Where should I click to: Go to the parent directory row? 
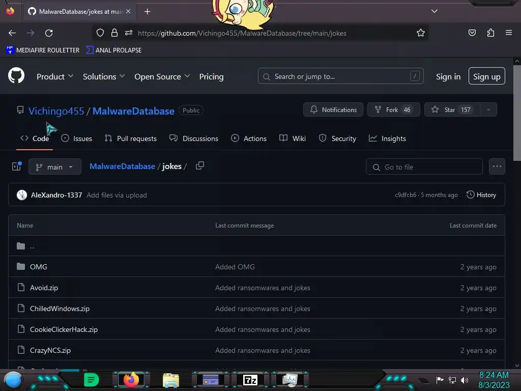point(256,246)
